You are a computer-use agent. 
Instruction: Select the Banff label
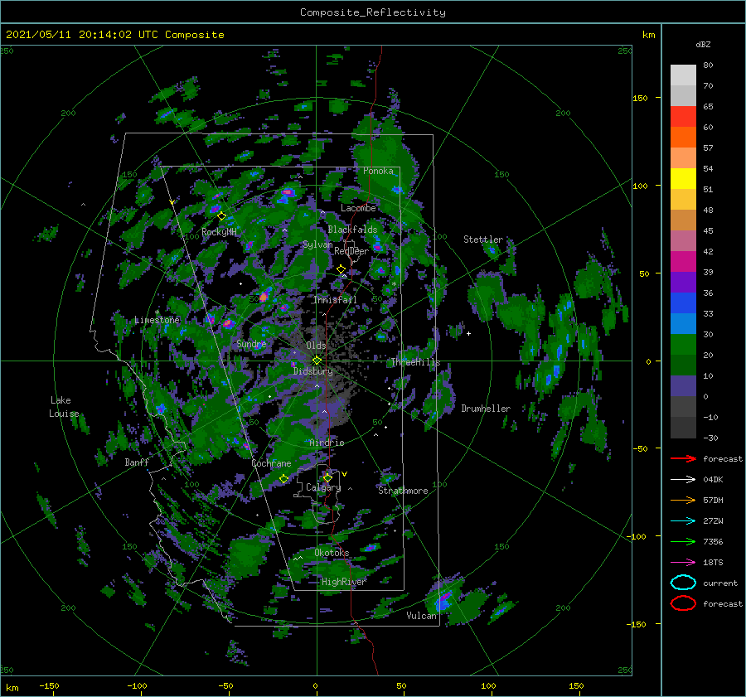[137, 462]
